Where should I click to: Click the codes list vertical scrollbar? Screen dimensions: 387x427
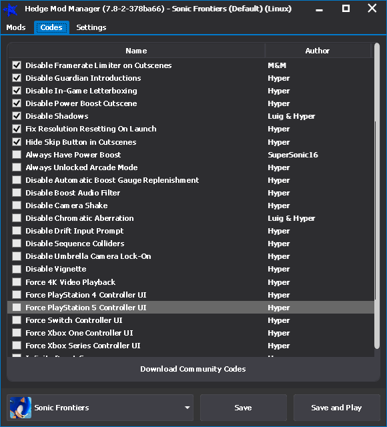tap(377, 196)
